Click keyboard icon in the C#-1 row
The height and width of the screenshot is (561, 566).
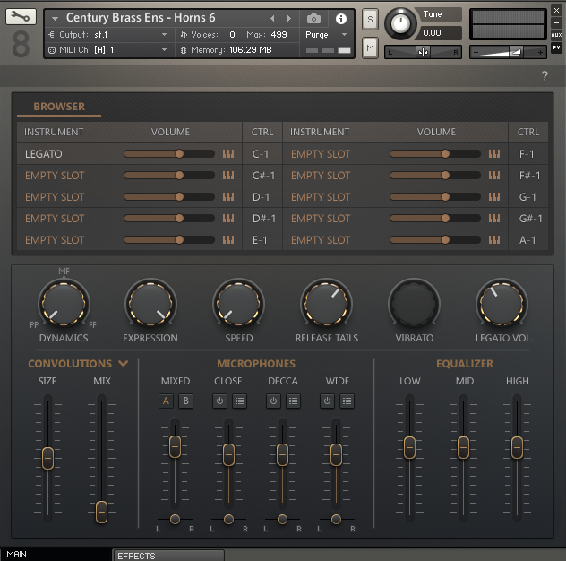(x=228, y=176)
